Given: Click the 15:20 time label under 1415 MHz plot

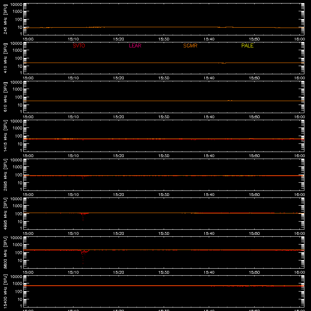Looking at the screenshot, I should click(119, 156).
